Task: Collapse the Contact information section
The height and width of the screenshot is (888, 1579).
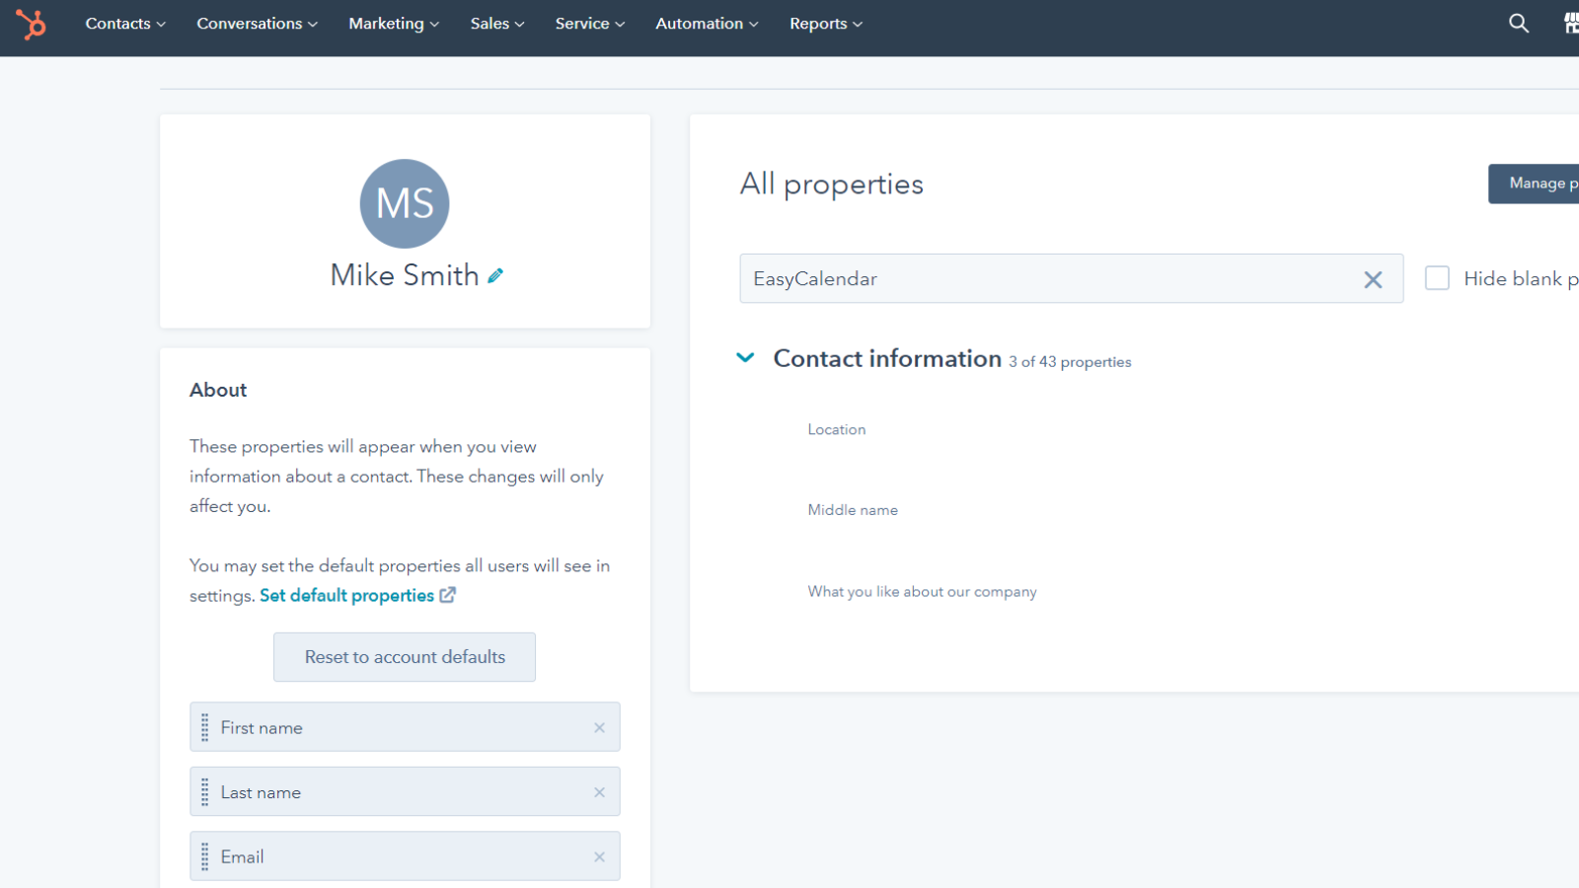Action: pyautogui.click(x=746, y=358)
